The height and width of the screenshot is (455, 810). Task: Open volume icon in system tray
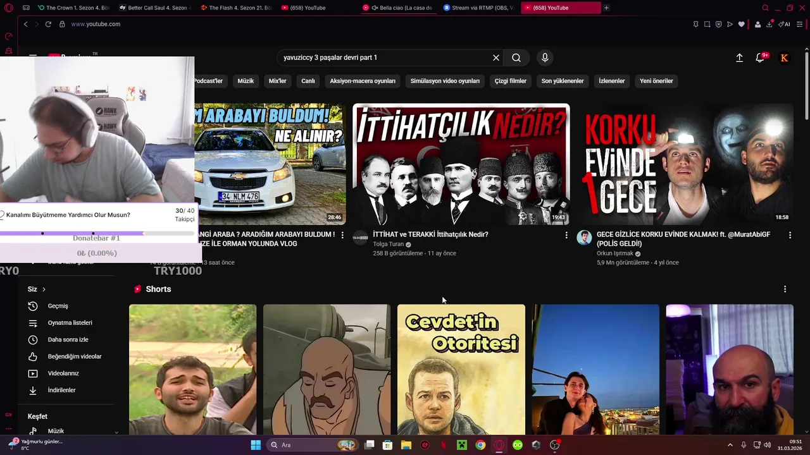[x=767, y=445]
